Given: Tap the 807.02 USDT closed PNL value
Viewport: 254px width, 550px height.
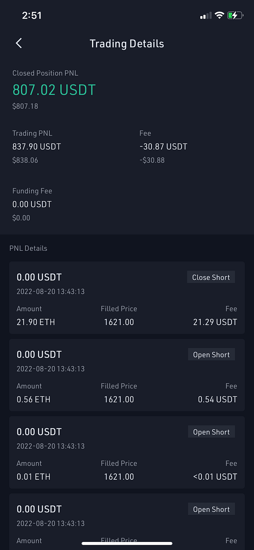Looking at the screenshot, I should pos(54,90).
